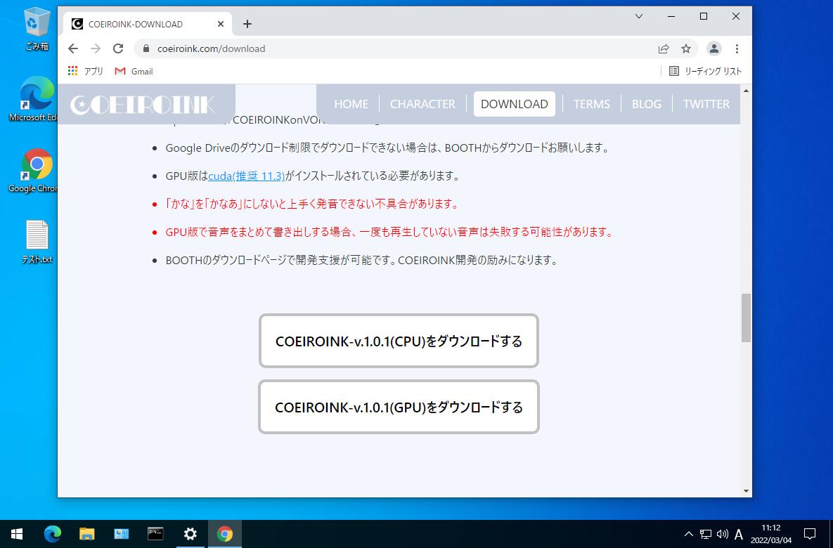Select the テスト.txt desktop file
This screenshot has width=833, height=548.
(x=37, y=242)
